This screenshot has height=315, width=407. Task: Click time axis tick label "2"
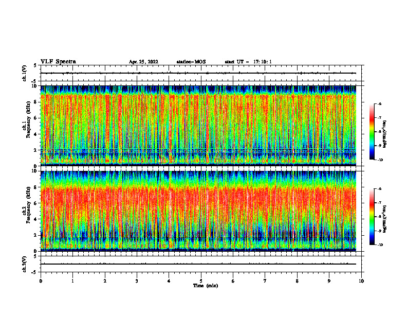105,281
